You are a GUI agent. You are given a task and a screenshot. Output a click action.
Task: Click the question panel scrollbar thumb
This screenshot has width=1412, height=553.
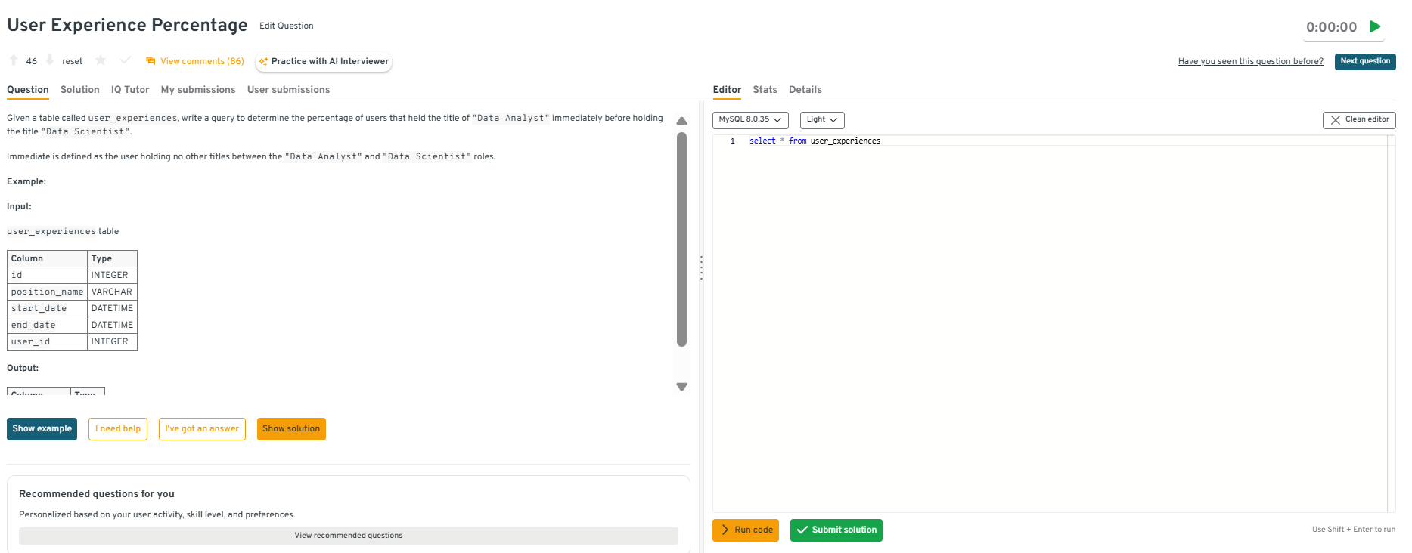(681, 238)
